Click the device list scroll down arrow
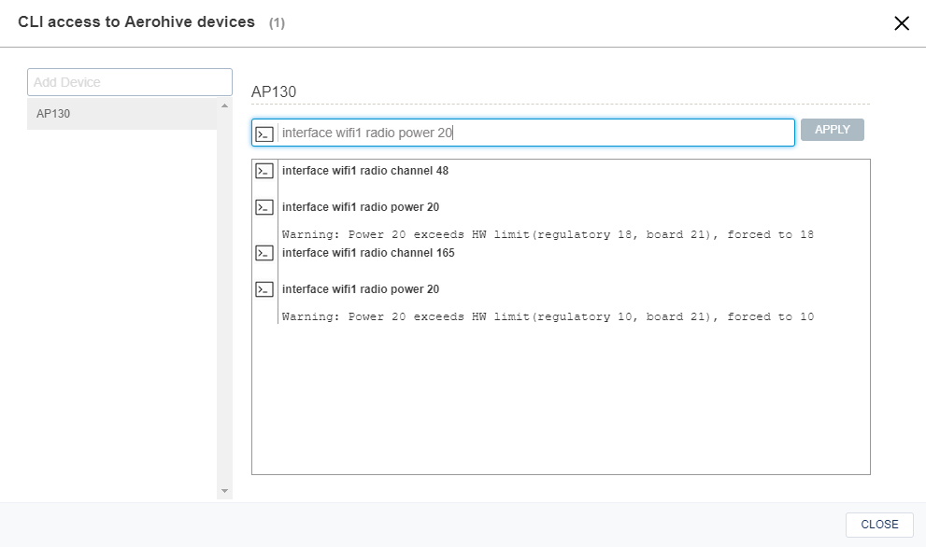Viewport: 926px width, 547px height. 224,491
